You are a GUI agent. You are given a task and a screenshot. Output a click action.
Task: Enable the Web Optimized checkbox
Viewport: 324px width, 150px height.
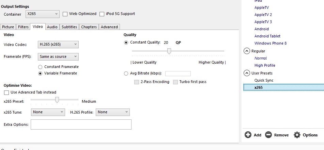click(x=65, y=14)
